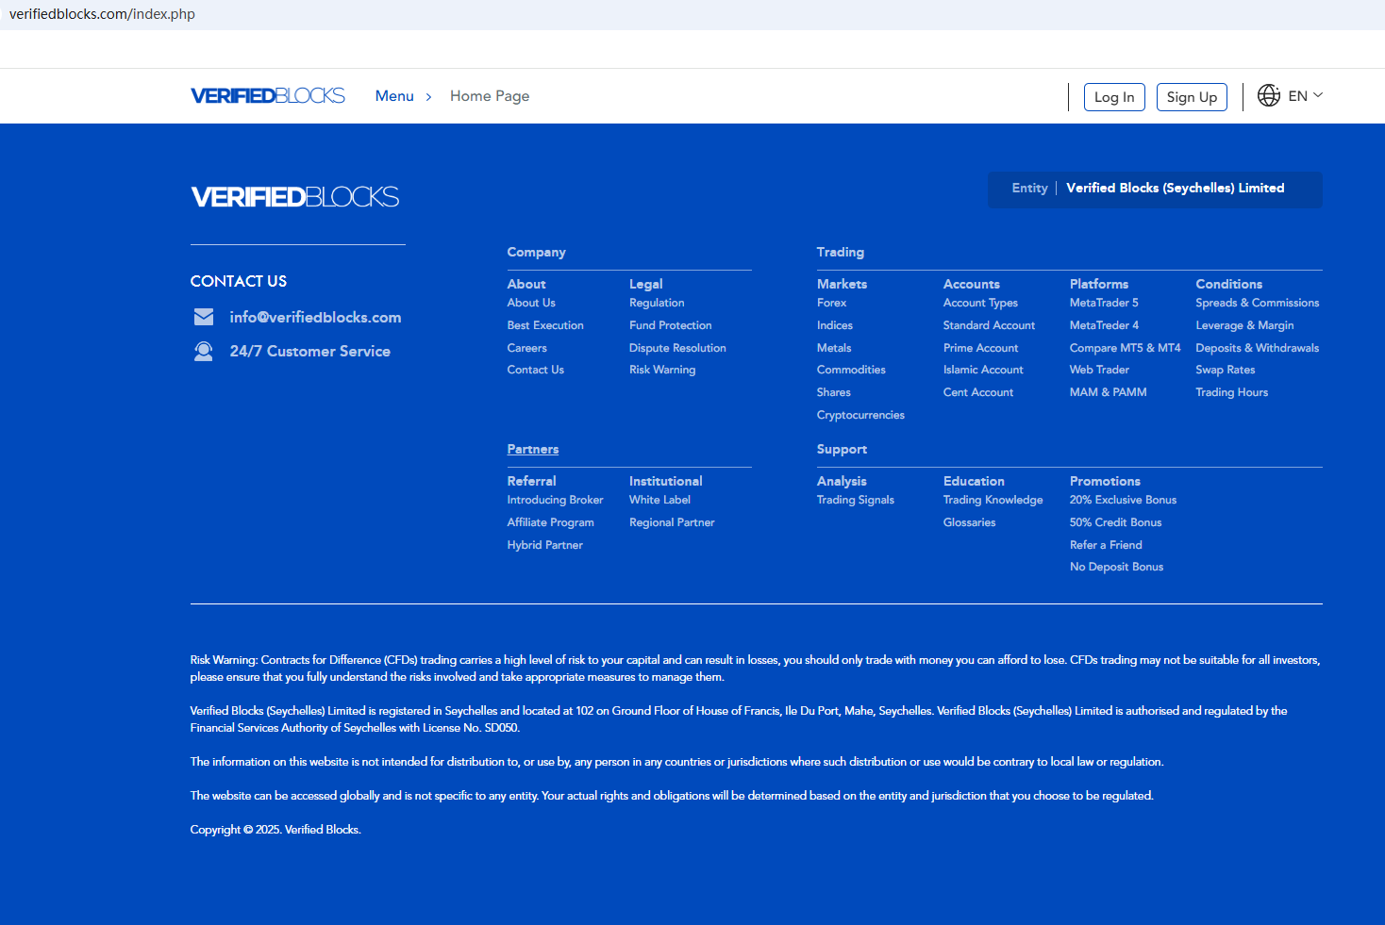The image size is (1385, 925).
Task: Click the email envelope icon
Action: click(x=204, y=318)
